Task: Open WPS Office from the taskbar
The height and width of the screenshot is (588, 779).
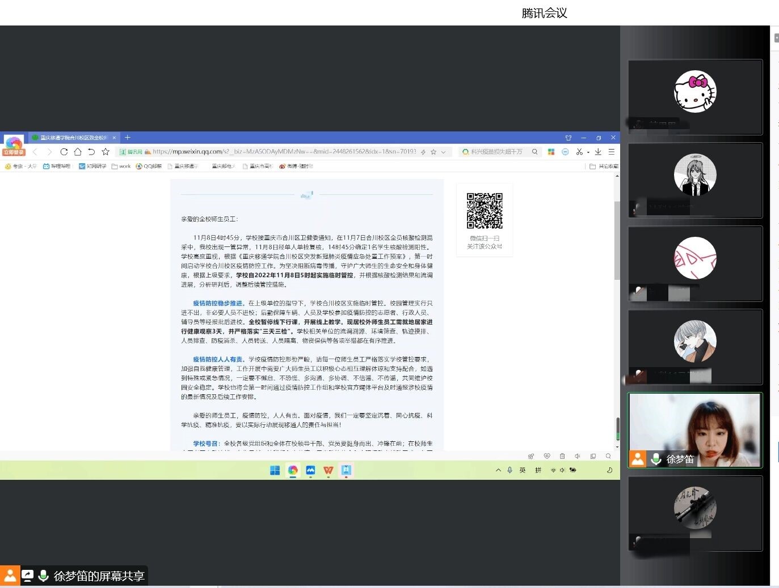Action: point(328,470)
